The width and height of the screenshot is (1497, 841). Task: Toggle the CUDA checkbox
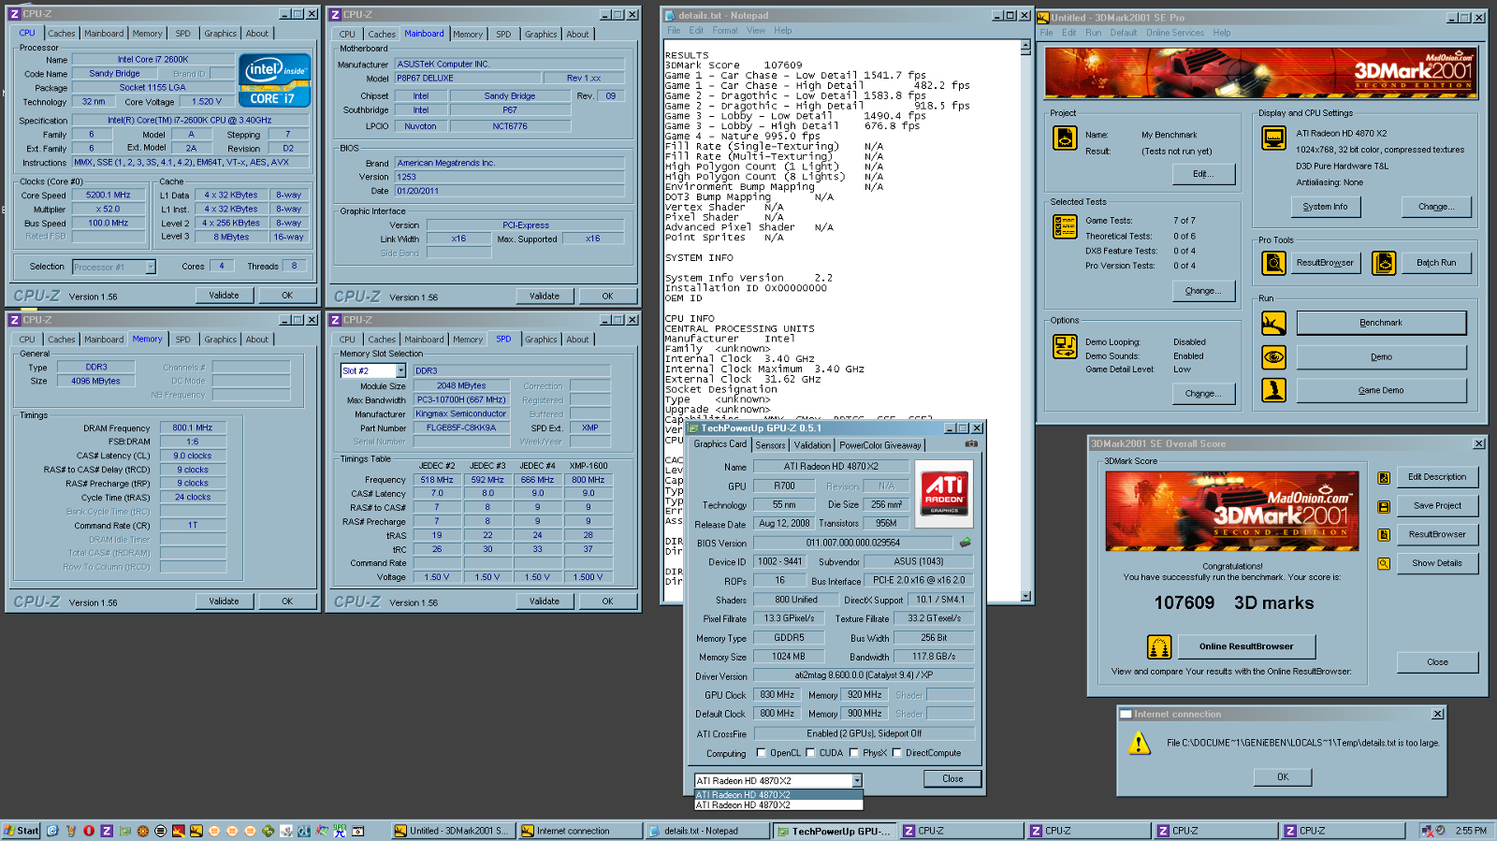pos(810,753)
